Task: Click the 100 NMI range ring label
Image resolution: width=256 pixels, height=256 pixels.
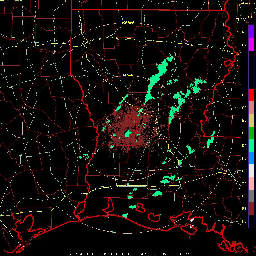Action: click(128, 22)
